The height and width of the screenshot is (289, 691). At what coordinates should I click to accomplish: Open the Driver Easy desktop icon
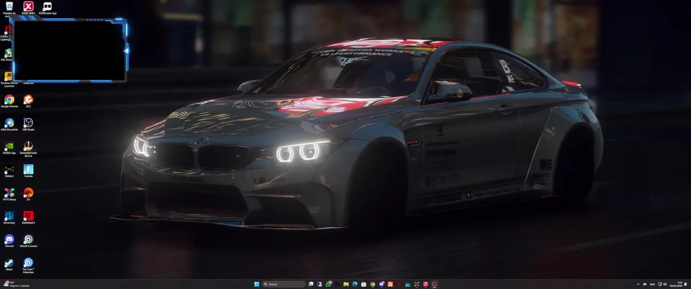point(9,218)
